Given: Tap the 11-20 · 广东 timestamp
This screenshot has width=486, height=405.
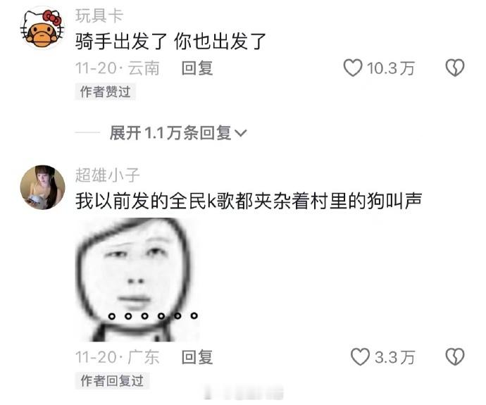Looking at the screenshot, I should [x=118, y=357].
